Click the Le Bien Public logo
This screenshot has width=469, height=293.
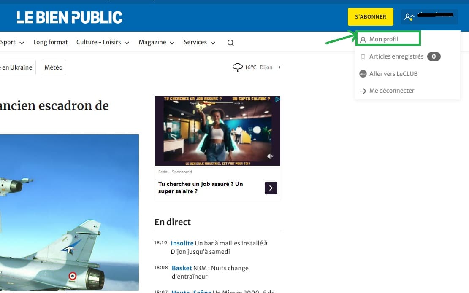tap(69, 17)
